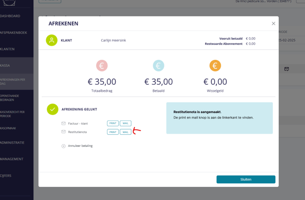The height and width of the screenshot is (200, 305).
Task: Click the envelope icon beside Factuur - klant
Action: (x=63, y=123)
